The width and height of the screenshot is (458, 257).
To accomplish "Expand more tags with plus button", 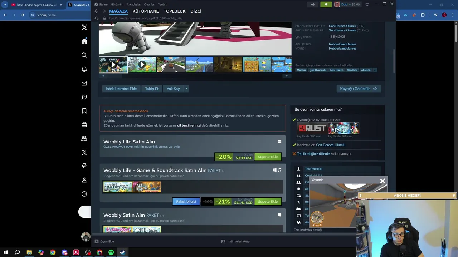I will point(375,70).
